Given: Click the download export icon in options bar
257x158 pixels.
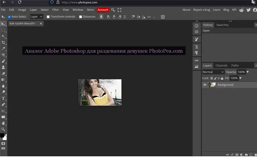Looking at the screenshot, I should point(101,17).
